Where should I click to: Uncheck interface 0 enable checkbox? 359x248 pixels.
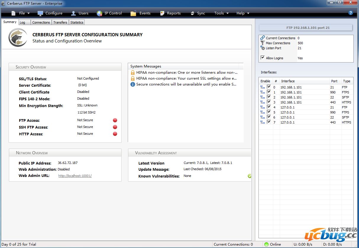[x=269, y=87]
